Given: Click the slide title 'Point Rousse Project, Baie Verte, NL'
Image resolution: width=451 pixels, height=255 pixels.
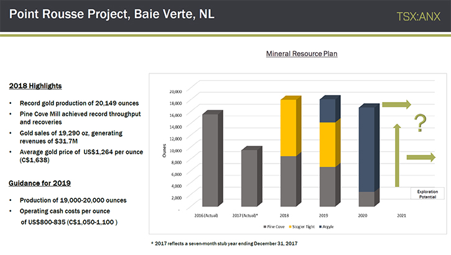Looking at the screenshot, I should (x=111, y=14).
